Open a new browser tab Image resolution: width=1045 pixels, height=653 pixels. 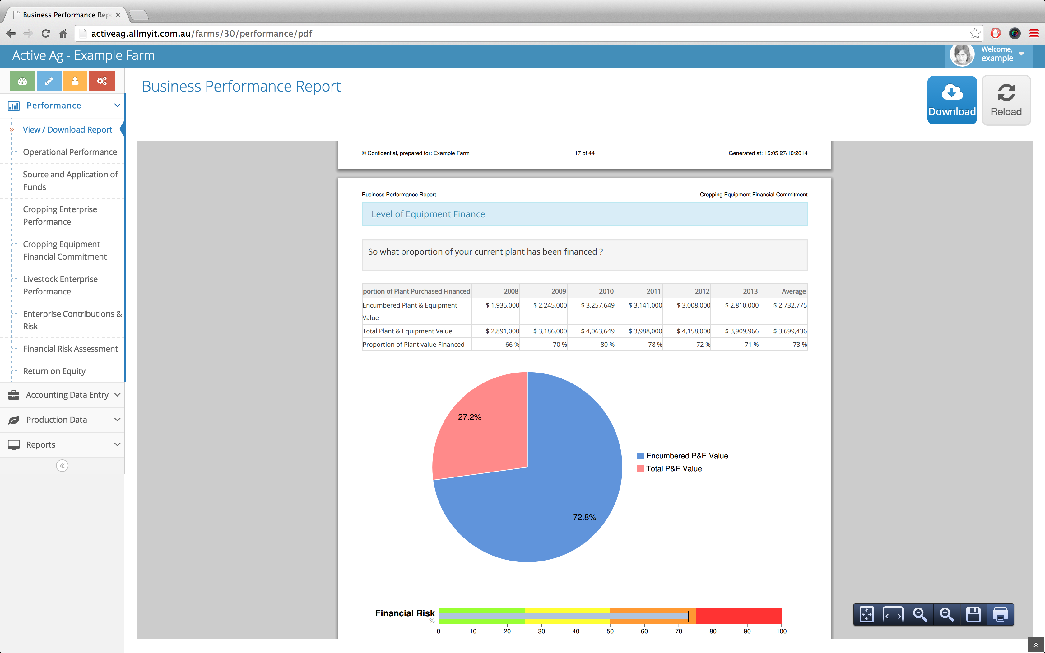(138, 15)
